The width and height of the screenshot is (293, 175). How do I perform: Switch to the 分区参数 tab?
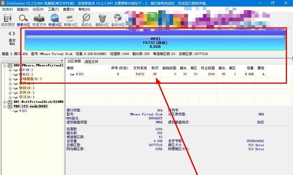(x=74, y=61)
